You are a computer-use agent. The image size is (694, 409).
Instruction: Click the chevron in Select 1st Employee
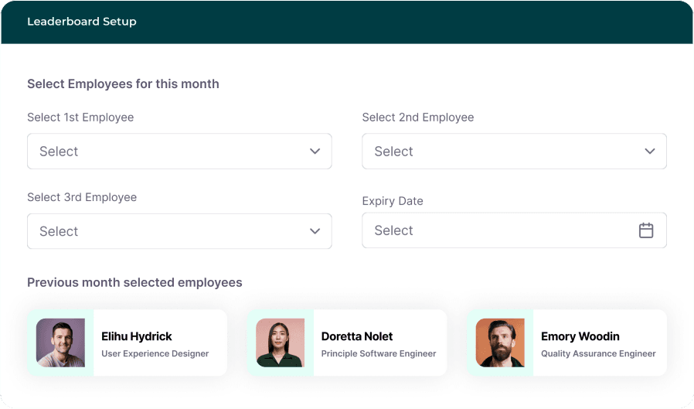tap(315, 152)
